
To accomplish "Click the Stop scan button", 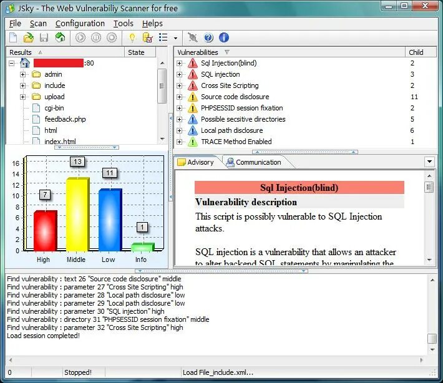I will pos(112,37).
